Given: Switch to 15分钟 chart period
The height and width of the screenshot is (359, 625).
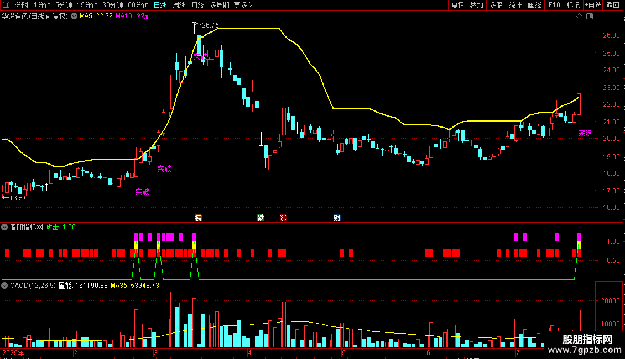Looking at the screenshot, I should coord(87,5).
